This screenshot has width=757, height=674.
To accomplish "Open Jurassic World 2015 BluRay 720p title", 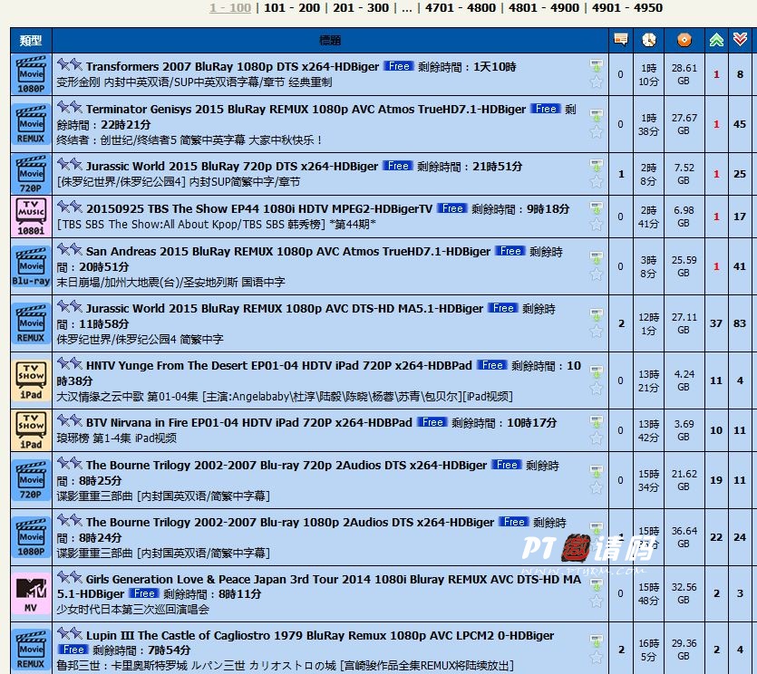I will (232, 167).
